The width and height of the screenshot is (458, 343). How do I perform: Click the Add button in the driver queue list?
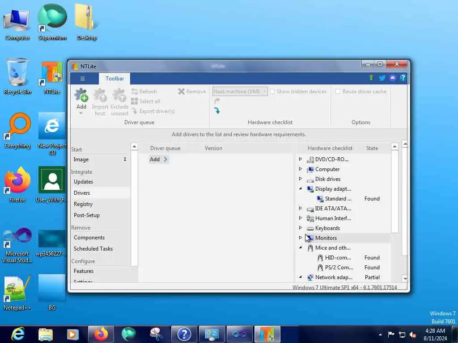(x=159, y=159)
